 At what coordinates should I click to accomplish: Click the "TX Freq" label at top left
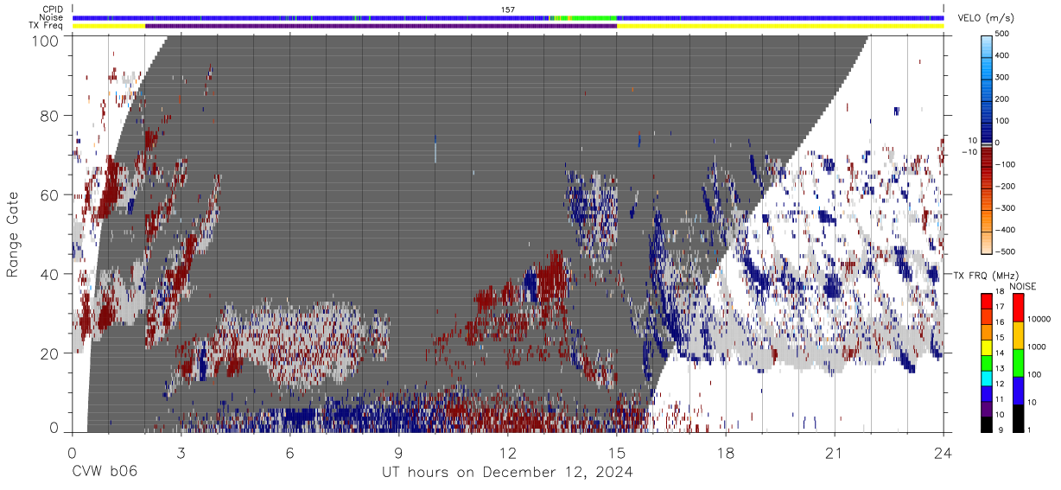tap(47, 26)
